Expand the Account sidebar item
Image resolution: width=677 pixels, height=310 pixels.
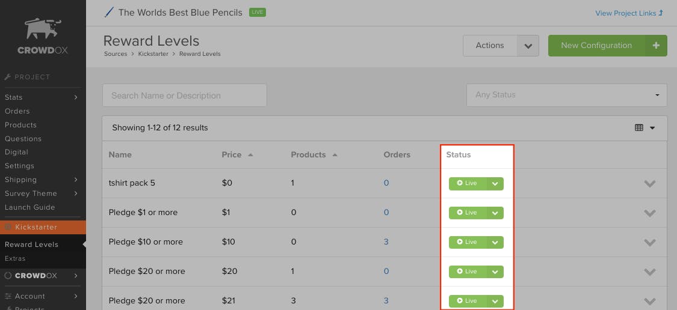point(42,296)
